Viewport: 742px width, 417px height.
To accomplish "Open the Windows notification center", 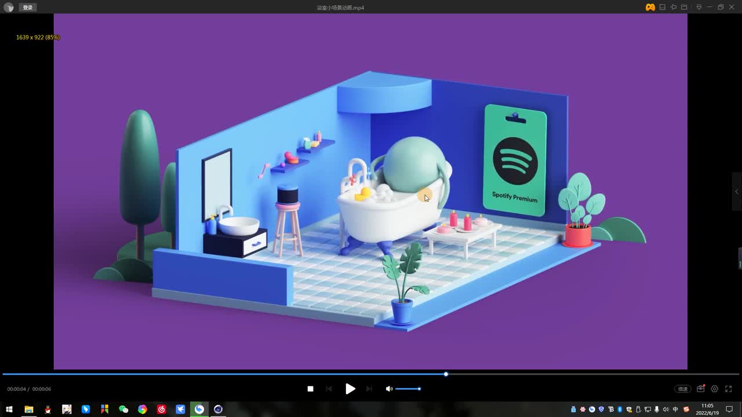I will pyautogui.click(x=729, y=409).
